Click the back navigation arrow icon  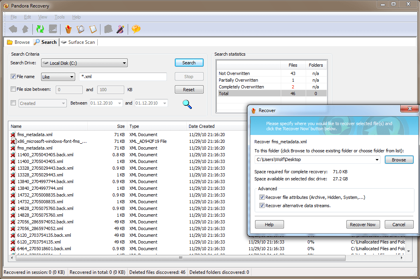(12, 29)
